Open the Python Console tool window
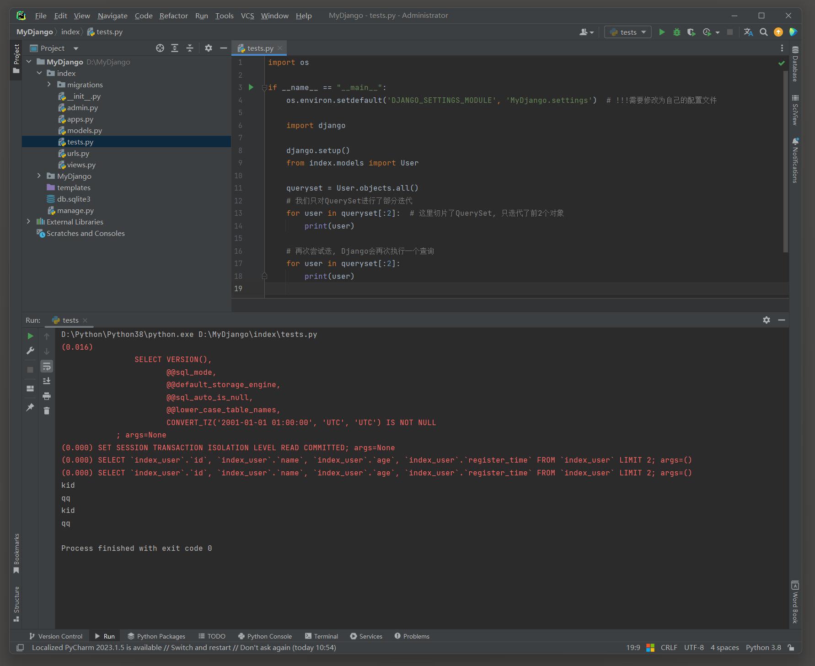The image size is (815, 666). (265, 636)
